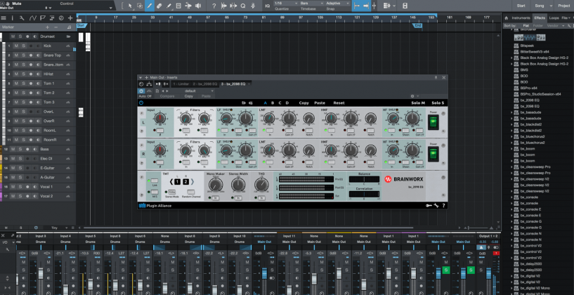Select the Arrow tool in the toolbar
The image size is (574, 295).
[131, 6]
